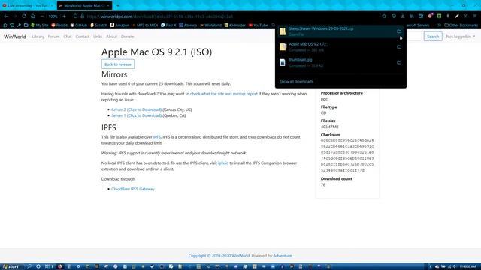Open the hamburger application menu
The image size is (481, 270).
[475, 16]
